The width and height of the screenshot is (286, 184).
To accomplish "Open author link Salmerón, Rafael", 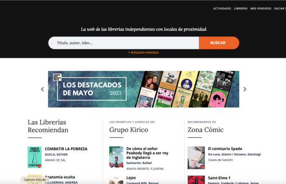I will [x=139, y=163].
